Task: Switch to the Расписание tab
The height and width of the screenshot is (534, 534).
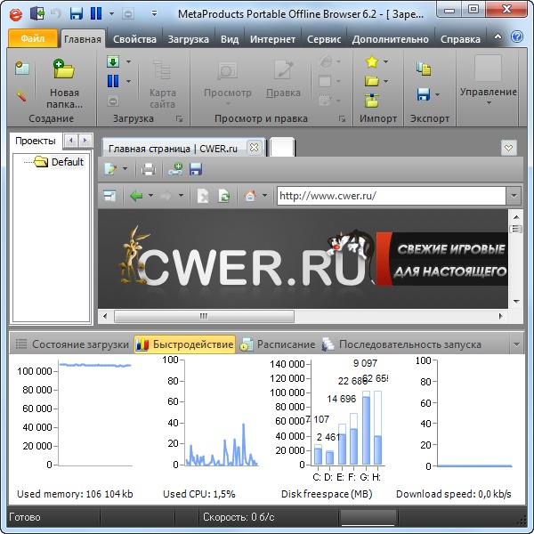Action: tap(278, 344)
